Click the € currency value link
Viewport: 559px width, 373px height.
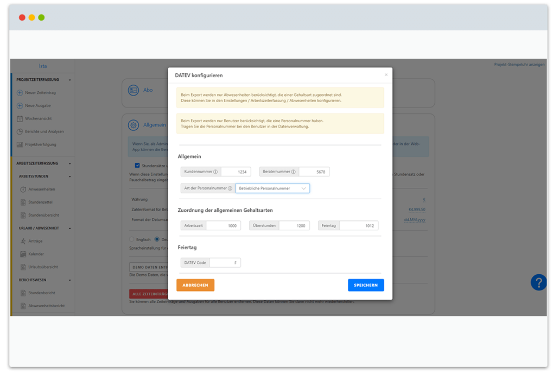(x=424, y=200)
